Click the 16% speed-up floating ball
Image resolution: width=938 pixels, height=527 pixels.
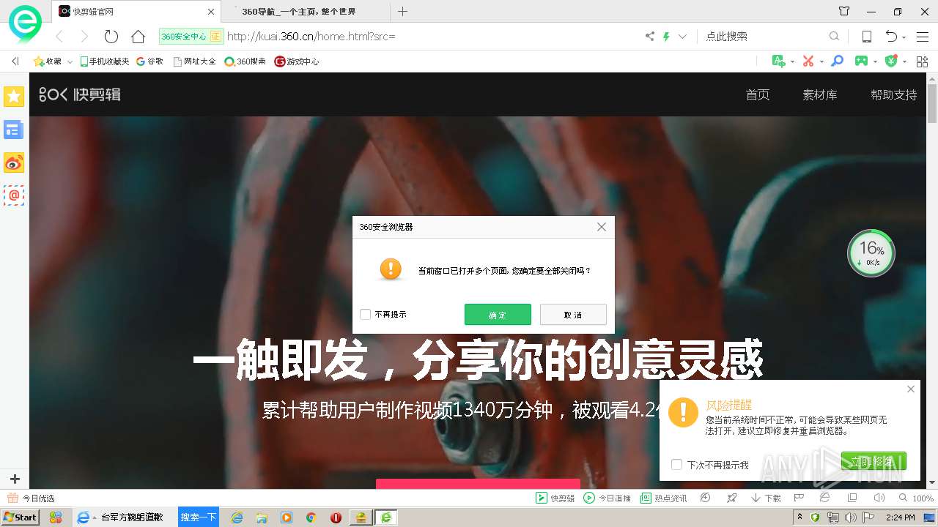click(871, 253)
